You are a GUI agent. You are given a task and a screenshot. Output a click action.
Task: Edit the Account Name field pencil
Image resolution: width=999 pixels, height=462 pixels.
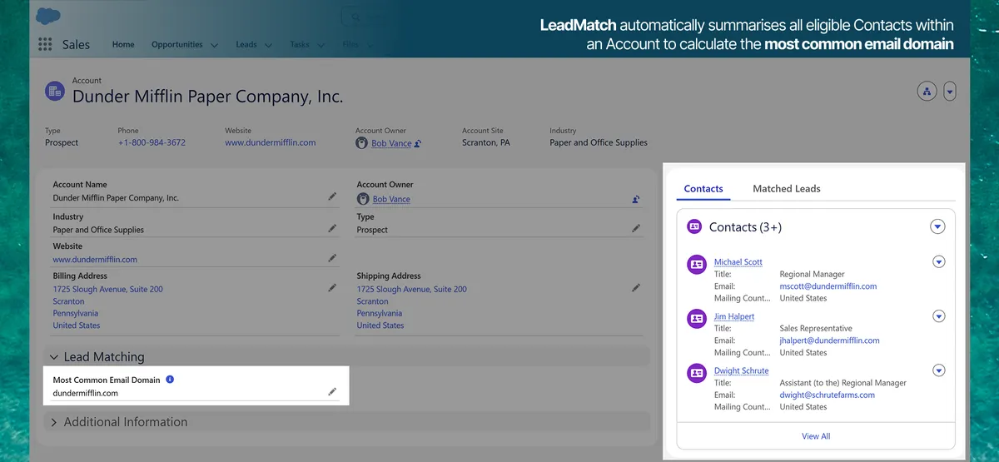coord(332,197)
